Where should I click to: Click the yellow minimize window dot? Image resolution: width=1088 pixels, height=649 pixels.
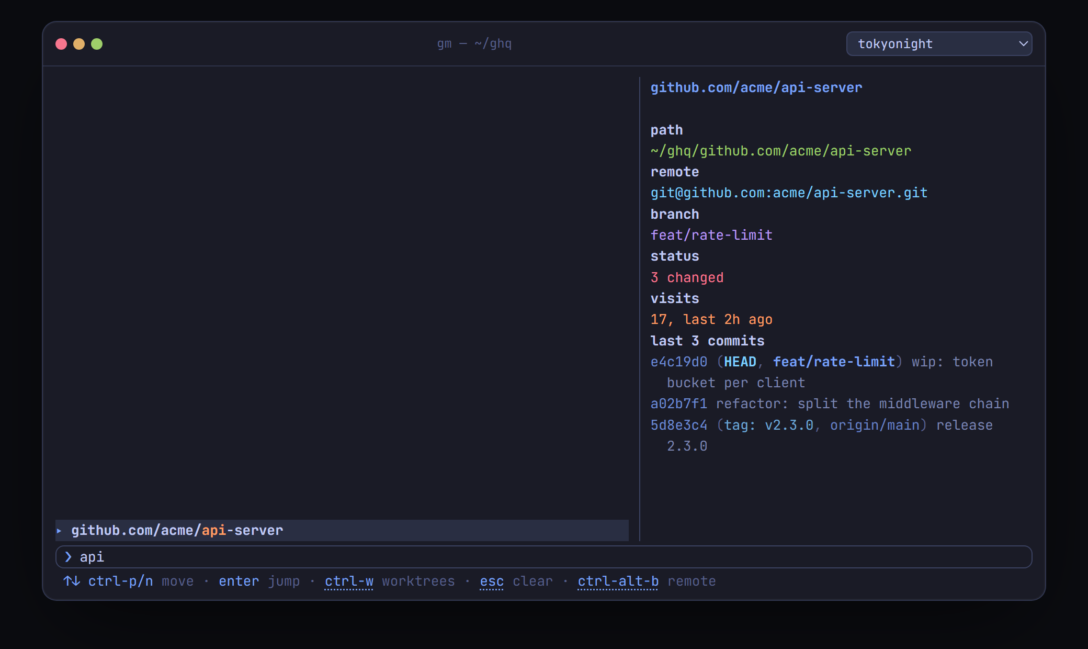point(79,44)
